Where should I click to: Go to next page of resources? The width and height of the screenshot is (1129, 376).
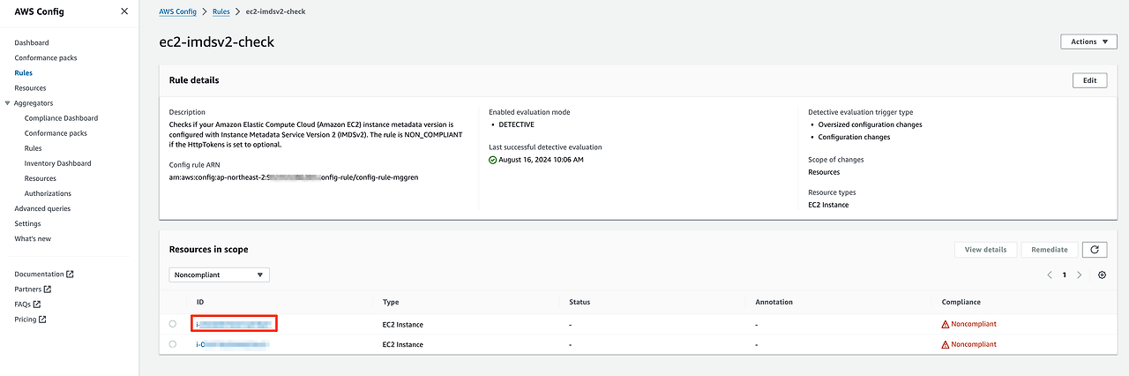[x=1079, y=275]
